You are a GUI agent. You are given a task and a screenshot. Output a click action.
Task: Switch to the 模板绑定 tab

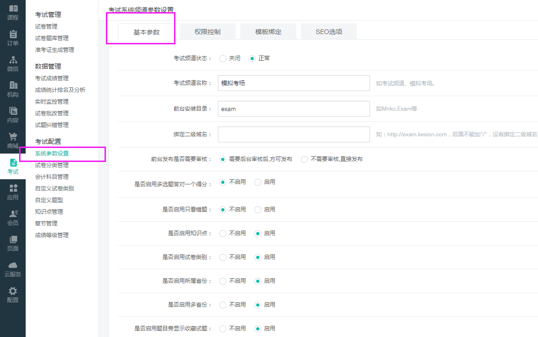(268, 32)
